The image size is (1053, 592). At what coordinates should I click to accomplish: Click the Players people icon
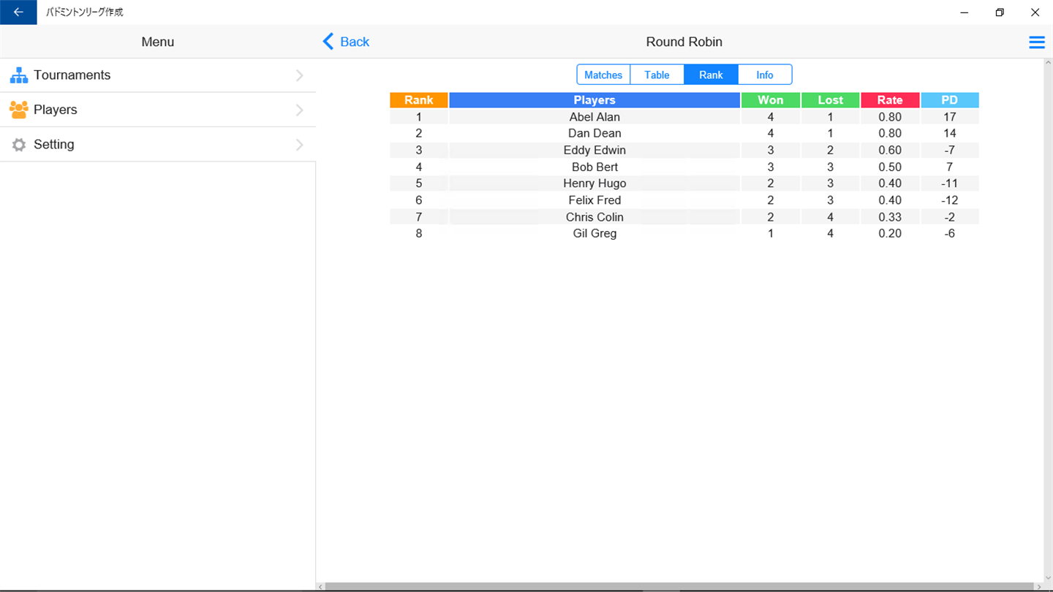pos(19,110)
